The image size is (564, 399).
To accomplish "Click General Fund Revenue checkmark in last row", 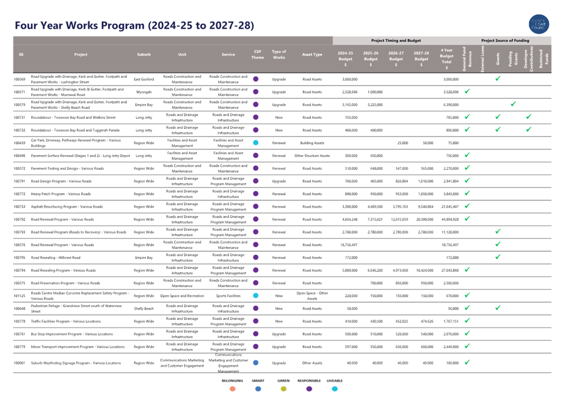I will tap(467, 362).
